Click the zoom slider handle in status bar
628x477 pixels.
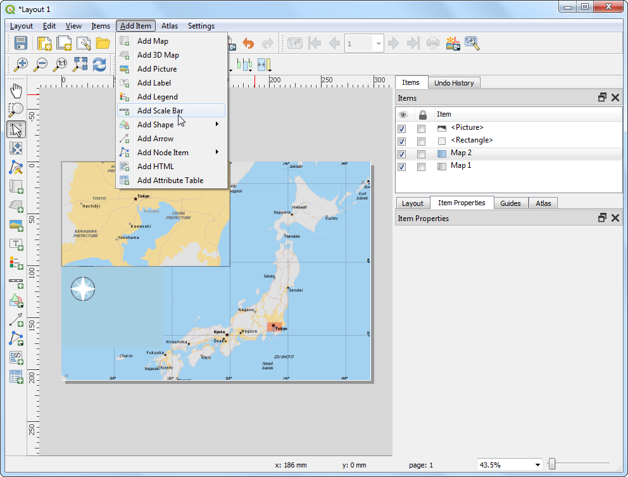click(x=552, y=465)
